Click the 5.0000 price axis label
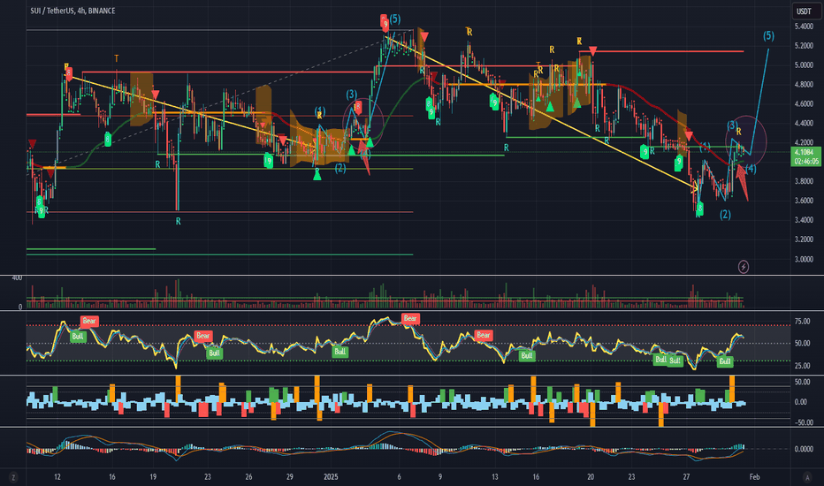The height and width of the screenshot is (486, 824). pos(804,65)
